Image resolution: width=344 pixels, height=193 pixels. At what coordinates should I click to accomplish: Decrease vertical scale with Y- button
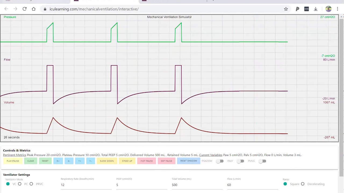pos(91,161)
